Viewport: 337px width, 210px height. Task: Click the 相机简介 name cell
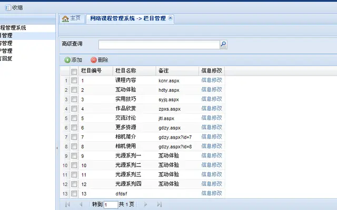[x=125, y=137]
